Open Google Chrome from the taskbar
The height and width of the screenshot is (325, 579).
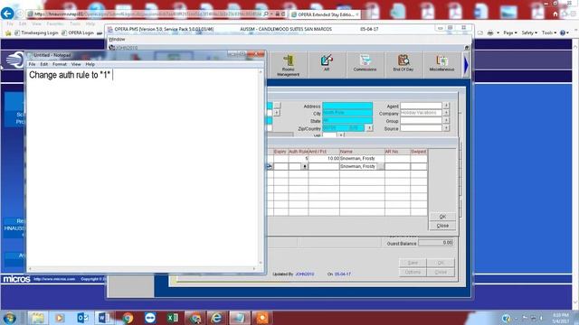click(x=128, y=318)
